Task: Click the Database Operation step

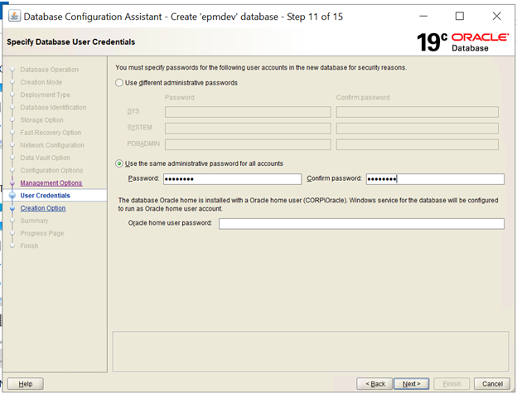Action: click(50, 70)
